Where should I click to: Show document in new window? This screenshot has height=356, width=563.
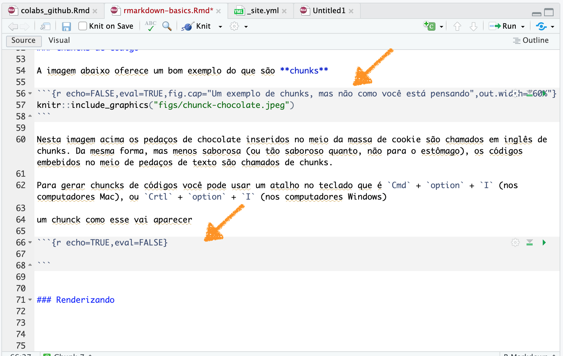coord(45,26)
